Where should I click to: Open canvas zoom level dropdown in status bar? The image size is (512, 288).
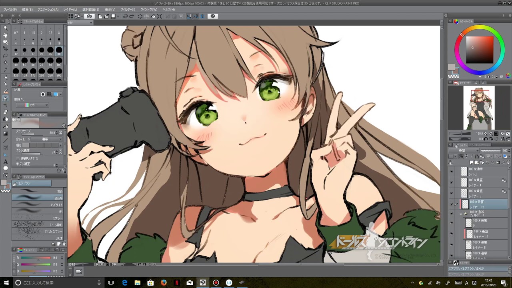(x=72, y=264)
